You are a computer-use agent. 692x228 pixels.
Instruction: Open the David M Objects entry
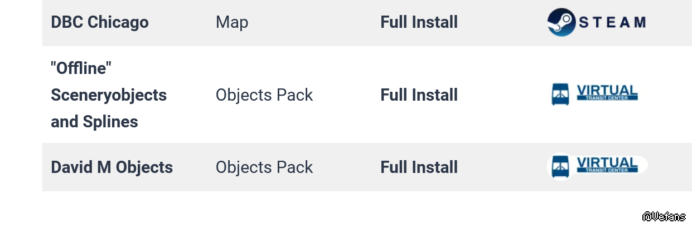coord(112,167)
